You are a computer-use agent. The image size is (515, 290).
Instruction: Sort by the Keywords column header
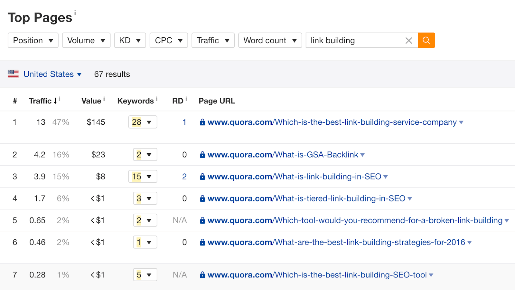136,101
